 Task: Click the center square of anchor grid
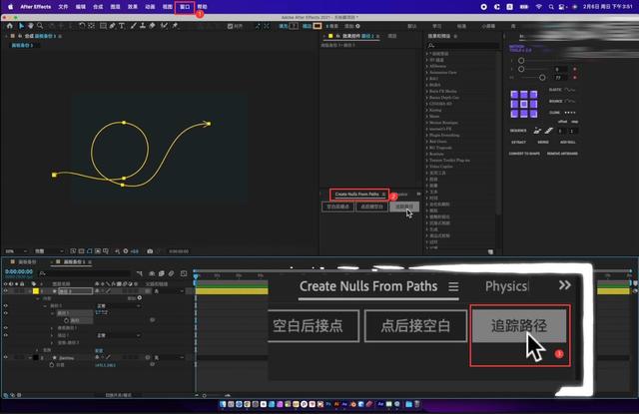(x=524, y=104)
